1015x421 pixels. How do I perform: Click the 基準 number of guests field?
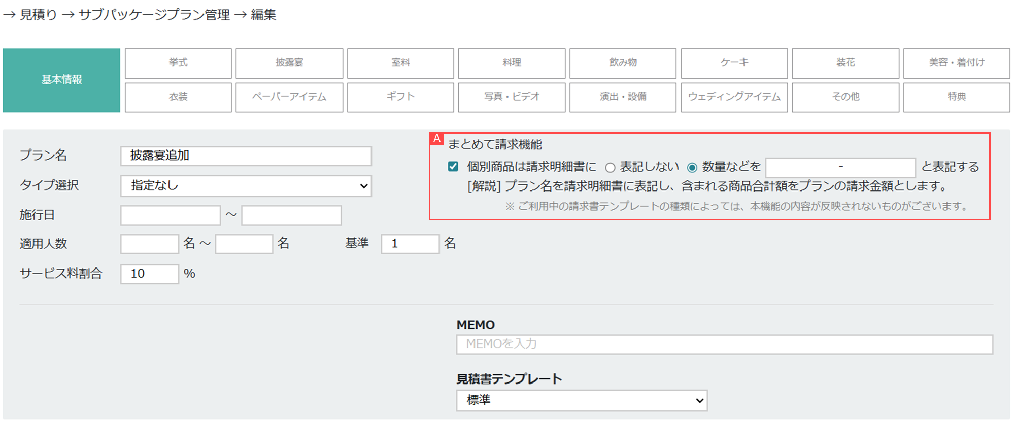(x=410, y=244)
